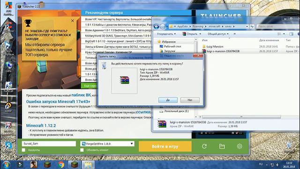Select server 'MilitaryWorld 3D GUNS'

118,36
